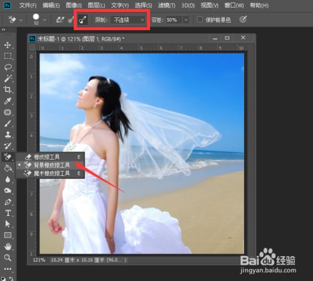Image resolution: width=313 pixels, height=281 pixels.
Task: Select the Blur droplet tool
Action: 8,180
